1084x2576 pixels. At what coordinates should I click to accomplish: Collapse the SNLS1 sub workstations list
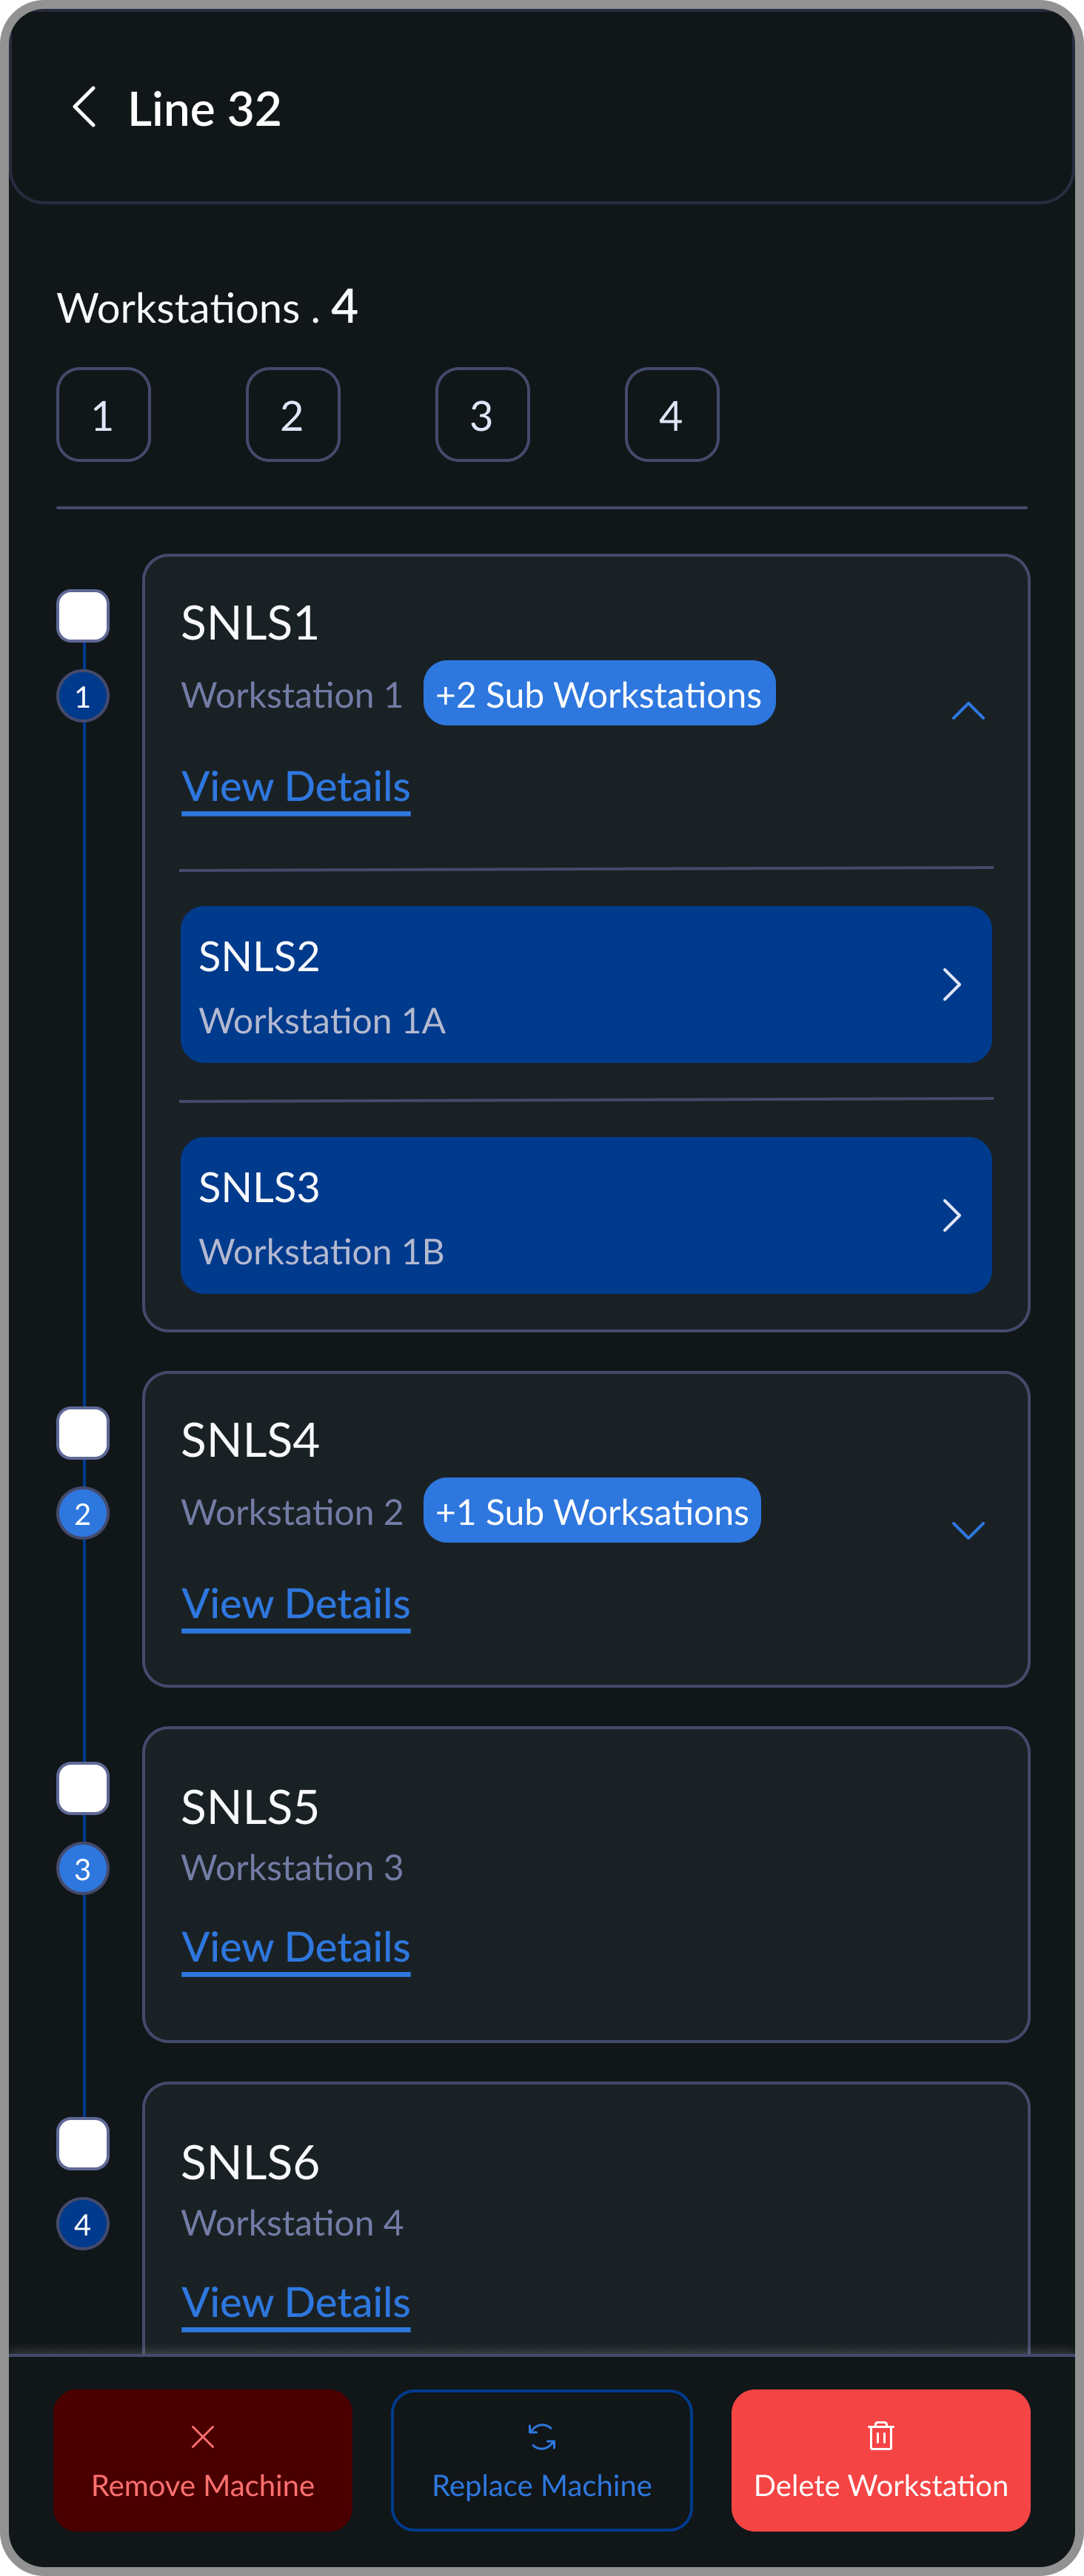point(968,712)
